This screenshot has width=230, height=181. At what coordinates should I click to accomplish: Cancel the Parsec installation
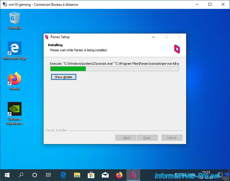172,138
